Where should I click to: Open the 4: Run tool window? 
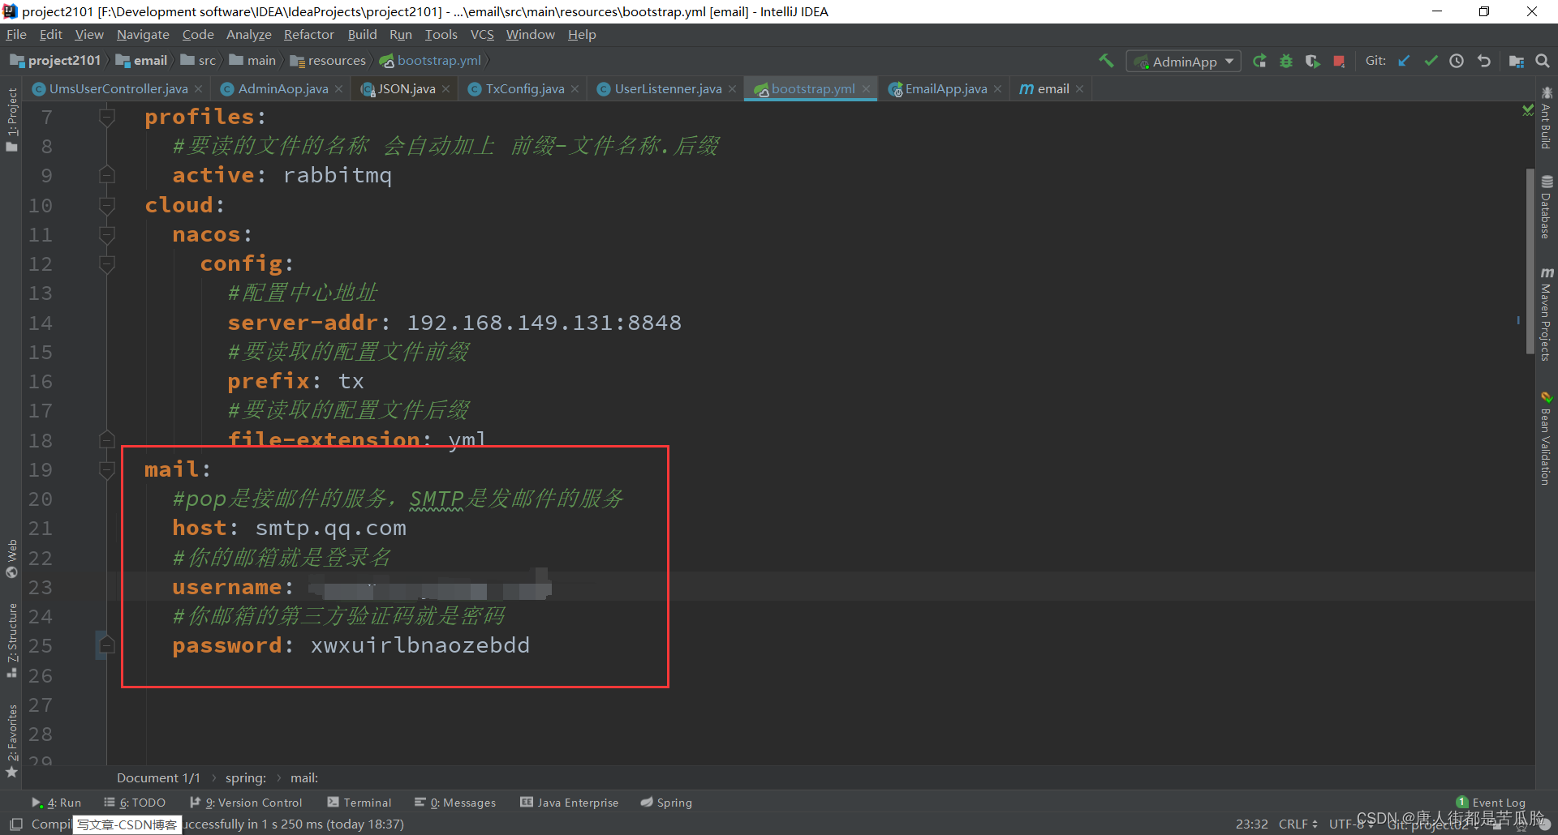click(x=57, y=803)
